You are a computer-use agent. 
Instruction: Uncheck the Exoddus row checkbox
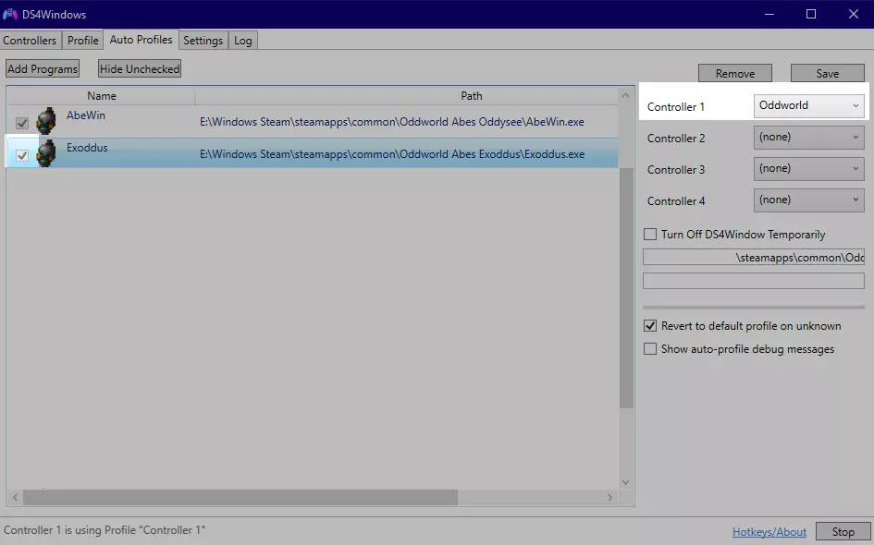(22, 155)
